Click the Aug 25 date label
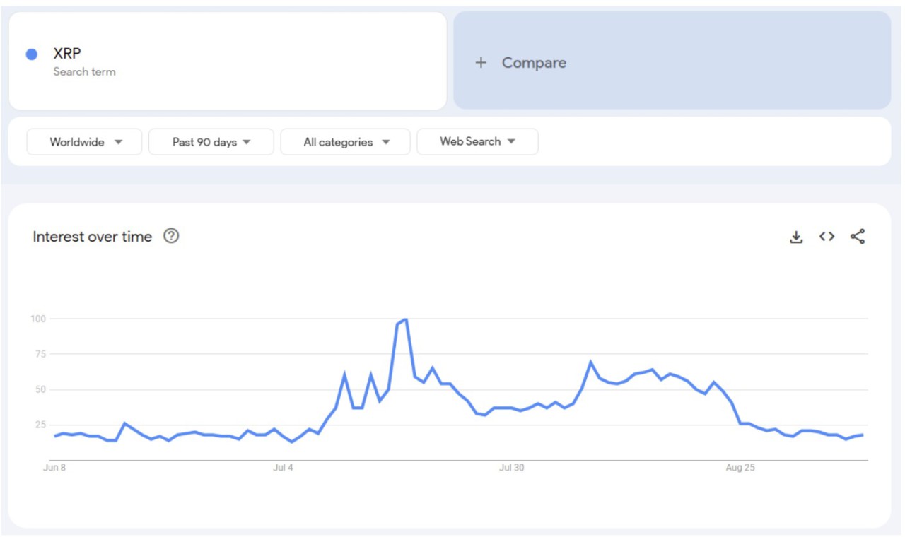The width and height of the screenshot is (905, 537). click(740, 468)
